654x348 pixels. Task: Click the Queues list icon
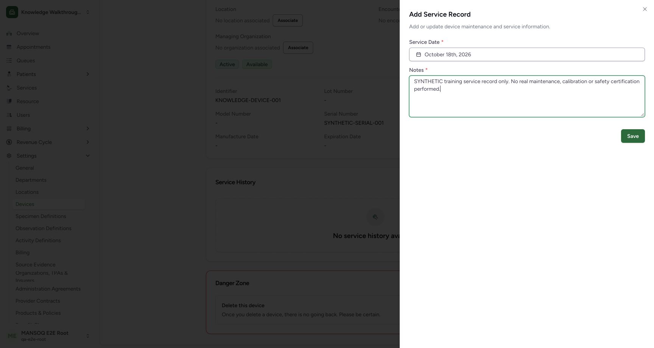(9, 60)
